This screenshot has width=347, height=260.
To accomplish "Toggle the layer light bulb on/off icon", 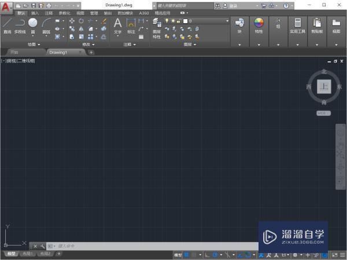I will coord(167,21).
